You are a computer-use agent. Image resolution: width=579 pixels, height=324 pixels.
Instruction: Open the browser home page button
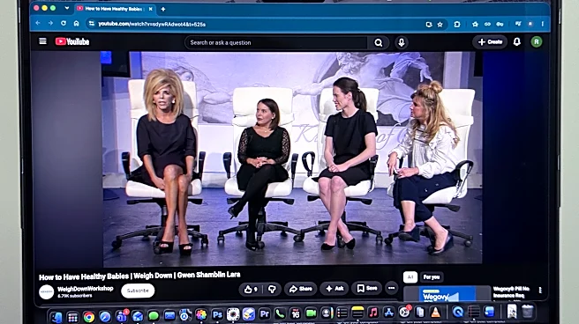click(77, 24)
